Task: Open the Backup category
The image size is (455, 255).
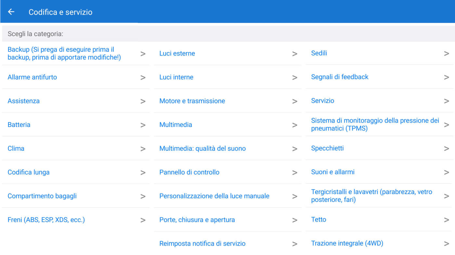Action: [64, 53]
